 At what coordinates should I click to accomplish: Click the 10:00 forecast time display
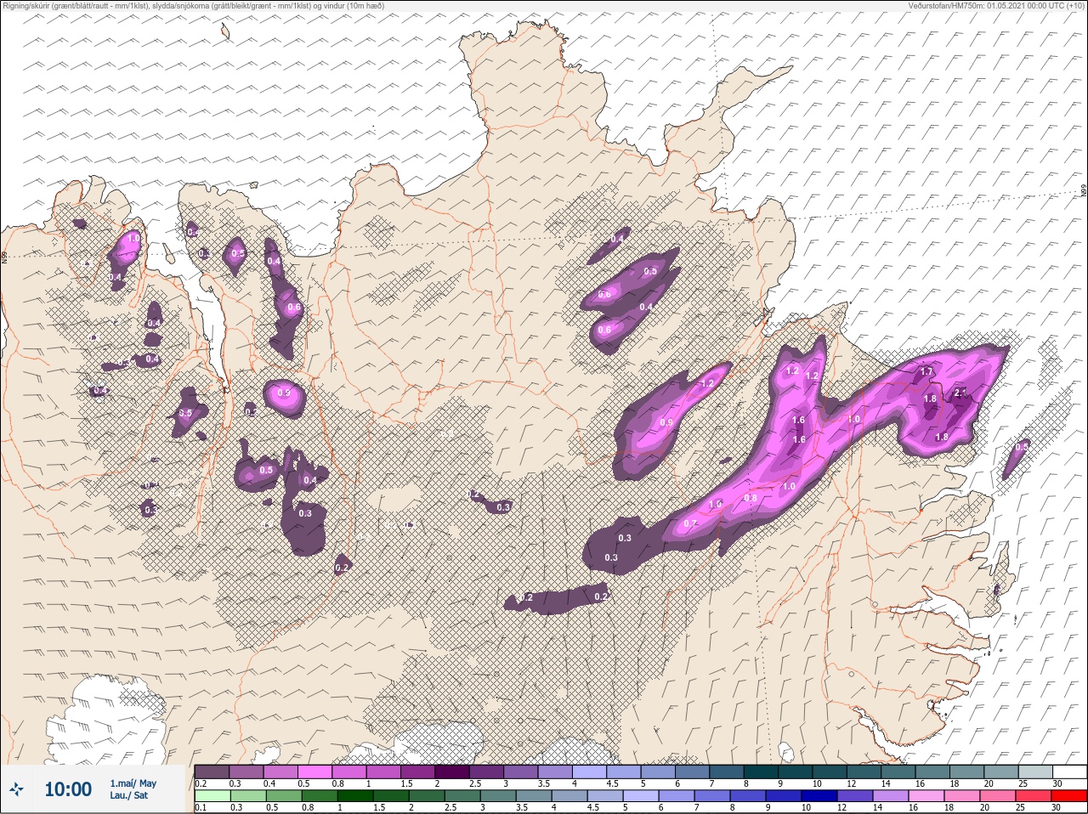click(x=68, y=789)
